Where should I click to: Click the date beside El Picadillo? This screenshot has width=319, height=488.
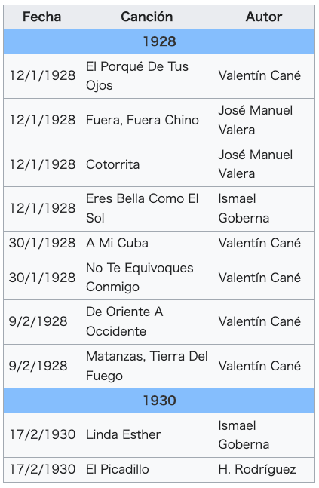(42, 470)
